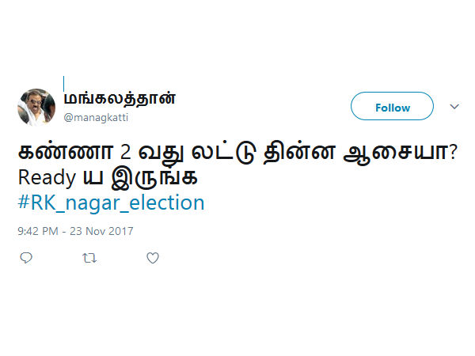
Task: Visit the @managkatti handle link
Action: click(95, 118)
